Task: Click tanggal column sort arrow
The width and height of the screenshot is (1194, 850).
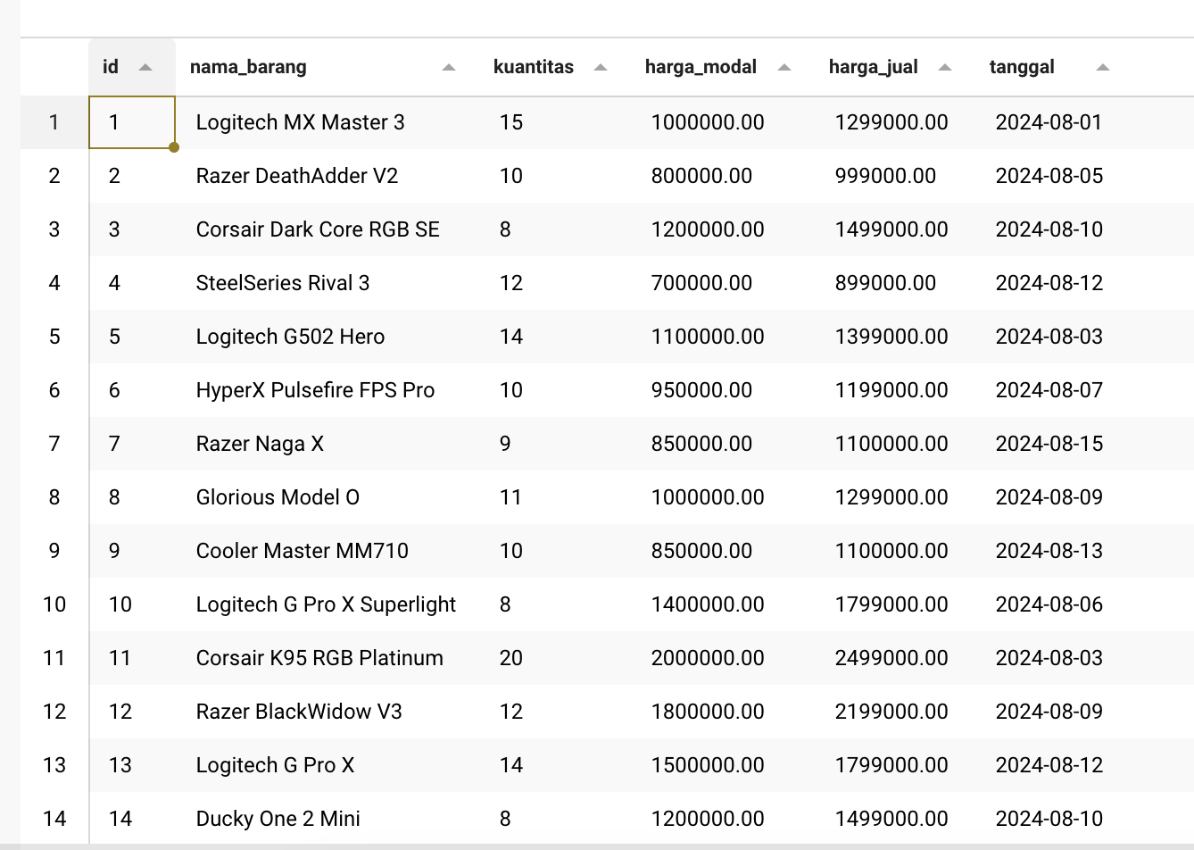Action: click(x=1103, y=68)
